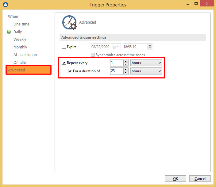Screen dimensions: 216x187
Task: Open the duration units dropdown
Action: click(146, 71)
